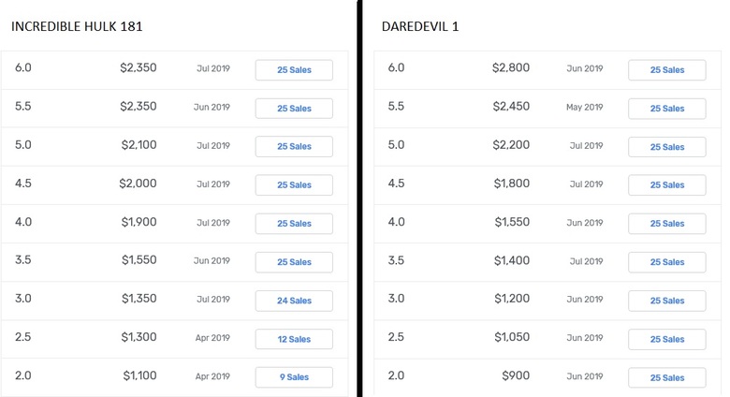Show 25 Sales for Daredevil 1 grade 5.0
The width and height of the screenshot is (730, 397).
point(666,147)
